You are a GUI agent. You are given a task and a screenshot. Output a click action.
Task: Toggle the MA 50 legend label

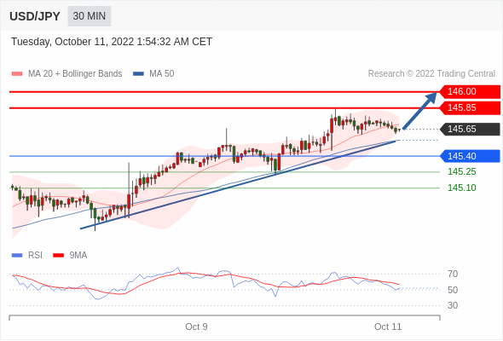tap(162, 74)
